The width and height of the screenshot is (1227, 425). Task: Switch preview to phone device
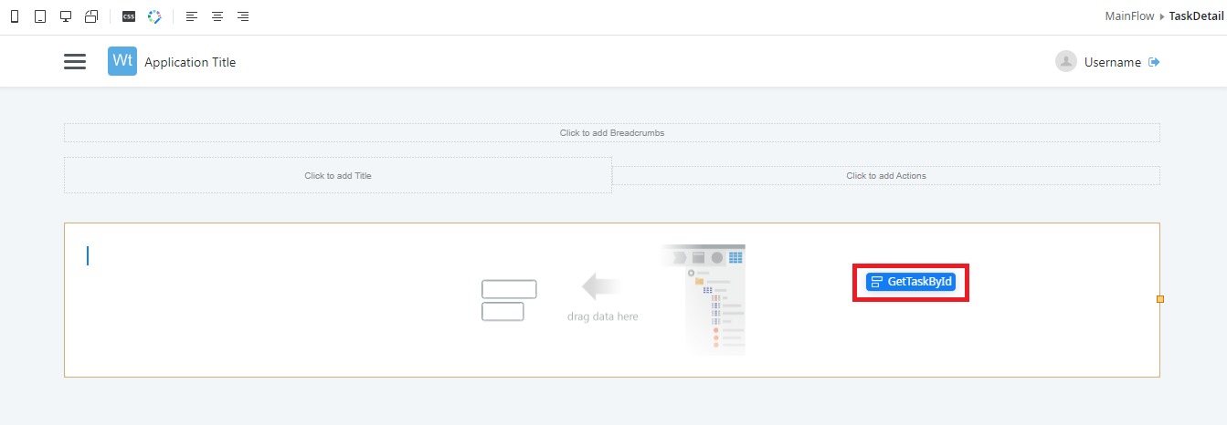[x=15, y=16]
